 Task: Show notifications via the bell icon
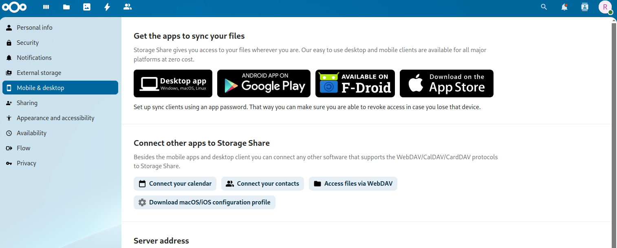pos(564,7)
